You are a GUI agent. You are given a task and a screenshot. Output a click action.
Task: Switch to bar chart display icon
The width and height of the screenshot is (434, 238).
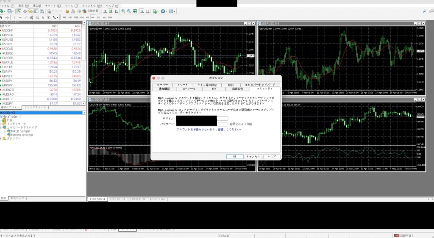tap(105, 11)
